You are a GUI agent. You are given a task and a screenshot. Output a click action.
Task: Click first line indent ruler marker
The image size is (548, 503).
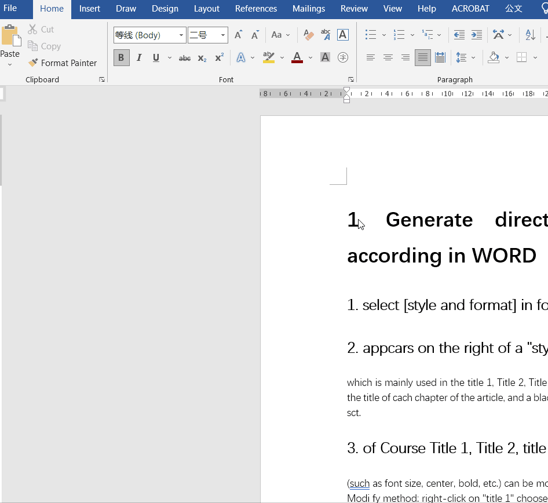[x=346, y=90]
